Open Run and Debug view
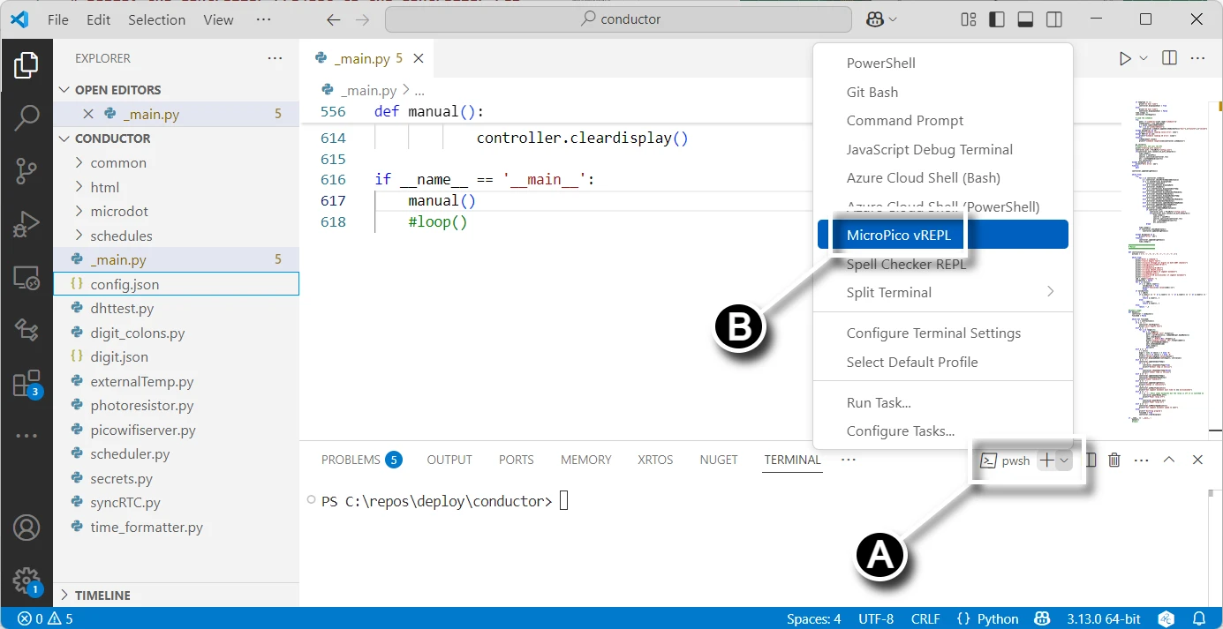 [26, 224]
